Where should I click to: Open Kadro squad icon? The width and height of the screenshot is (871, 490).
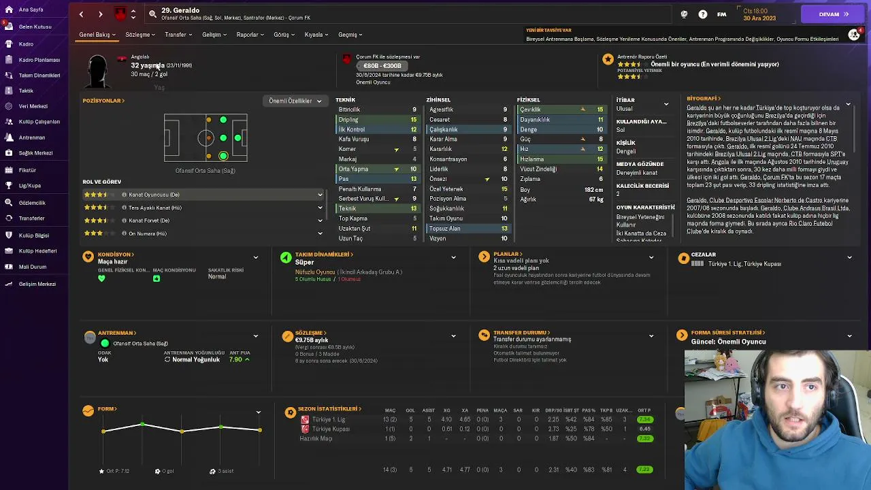click(x=8, y=44)
